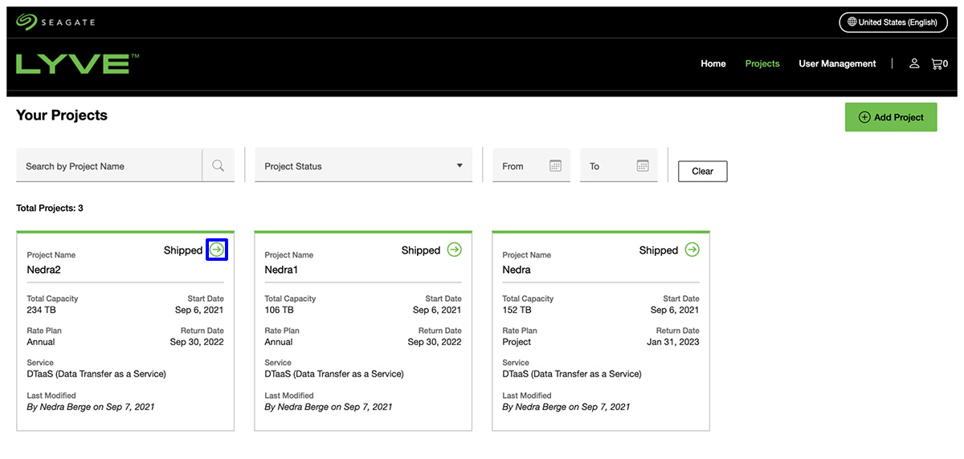The width and height of the screenshot is (964, 459).
Task: Open the To date calendar icon
Action: pyautogui.click(x=643, y=165)
